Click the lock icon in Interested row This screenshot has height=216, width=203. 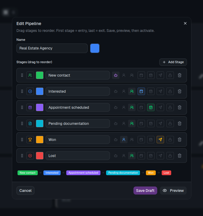[170, 91]
